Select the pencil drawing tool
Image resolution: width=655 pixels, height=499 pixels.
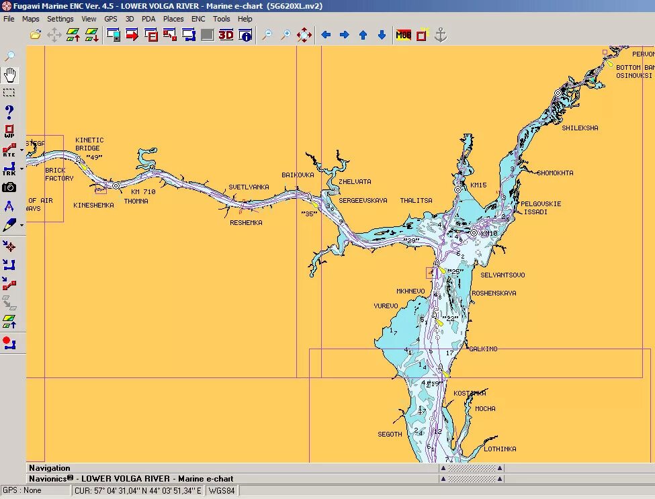pyautogui.click(x=9, y=225)
